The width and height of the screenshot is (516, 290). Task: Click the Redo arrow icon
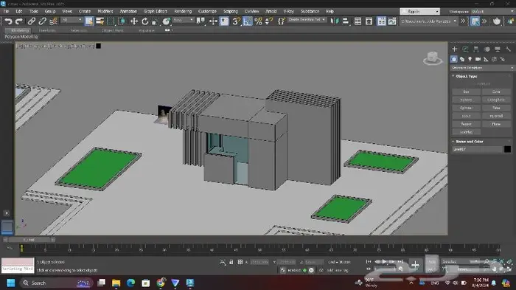19,21
